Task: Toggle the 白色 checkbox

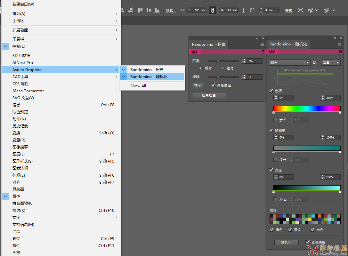Action: point(313,230)
